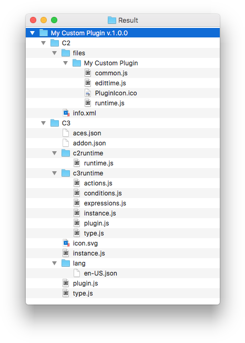Screen dimensions: 245x343
Task: Click the common.js script file icon
Action: tap(88, 73)
